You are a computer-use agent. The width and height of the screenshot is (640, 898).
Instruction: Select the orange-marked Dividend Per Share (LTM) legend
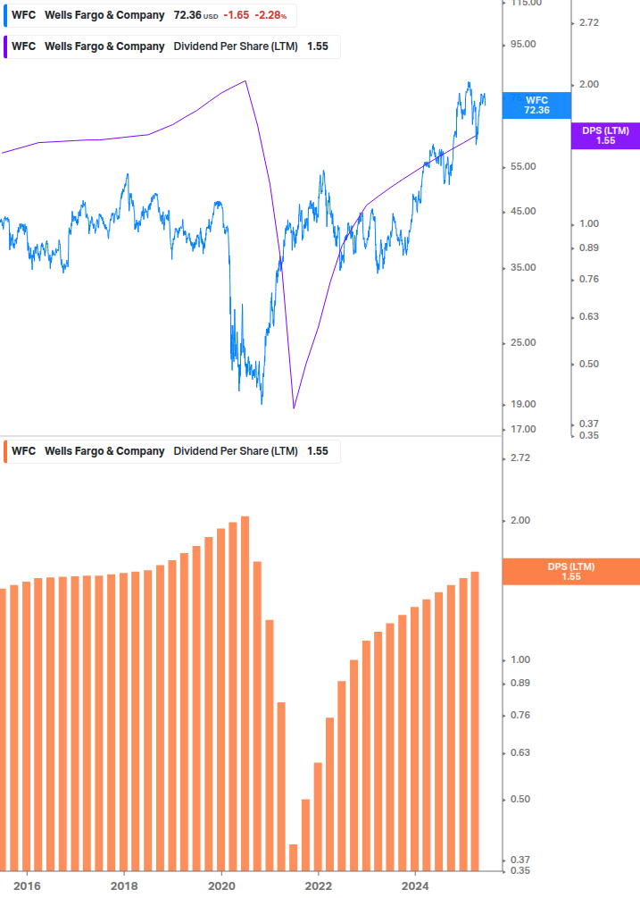171,451
